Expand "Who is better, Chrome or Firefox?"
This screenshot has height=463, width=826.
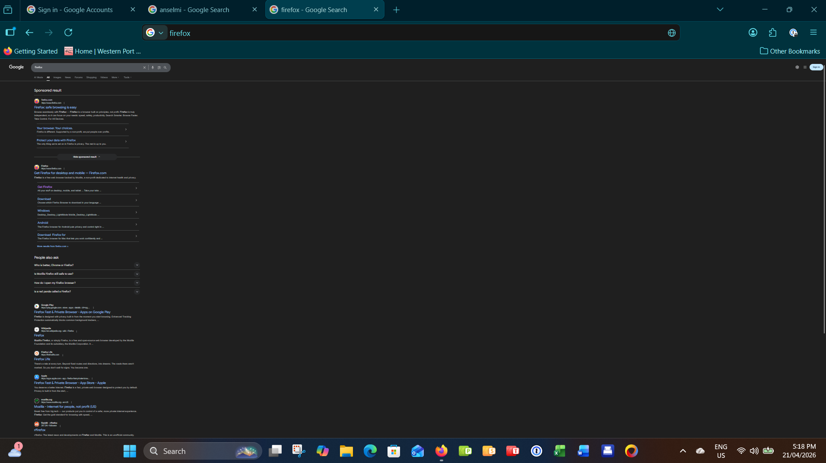pyautogui.click(x=86, y=265)
